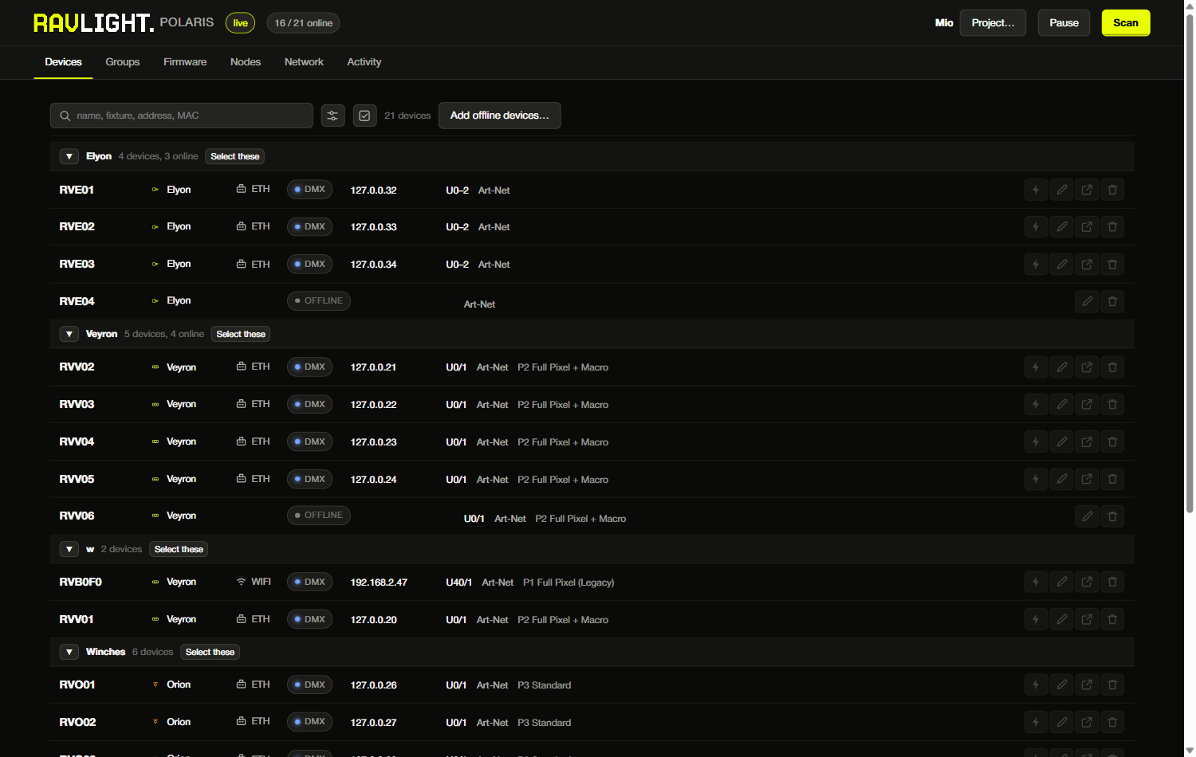Image resolution: width=1196 pixels, height=757 pixels.
Task: Delete device RVV05 with trash icon
Action: point(1112,479)
